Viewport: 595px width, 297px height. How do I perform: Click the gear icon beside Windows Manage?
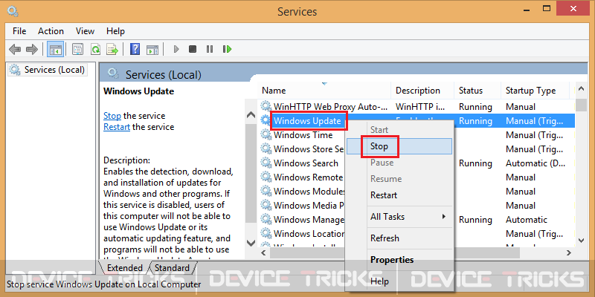pos(266,220)
